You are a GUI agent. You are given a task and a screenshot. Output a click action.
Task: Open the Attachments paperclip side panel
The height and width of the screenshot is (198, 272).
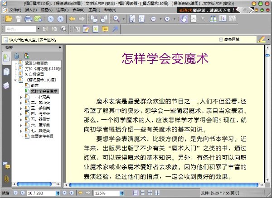6,179
